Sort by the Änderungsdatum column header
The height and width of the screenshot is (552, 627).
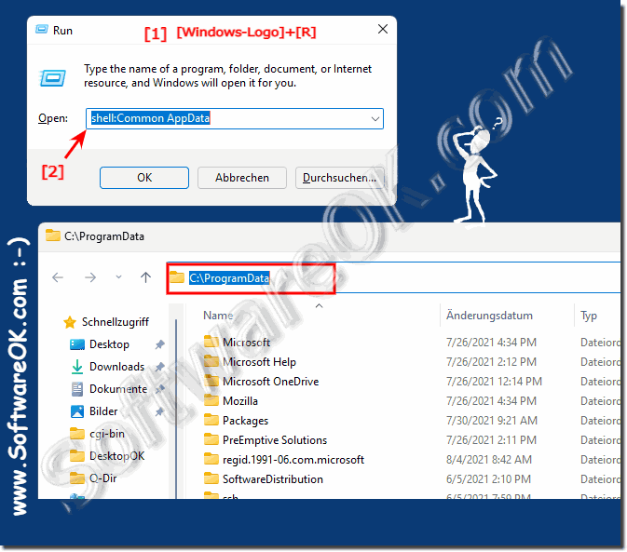[489, 316]
